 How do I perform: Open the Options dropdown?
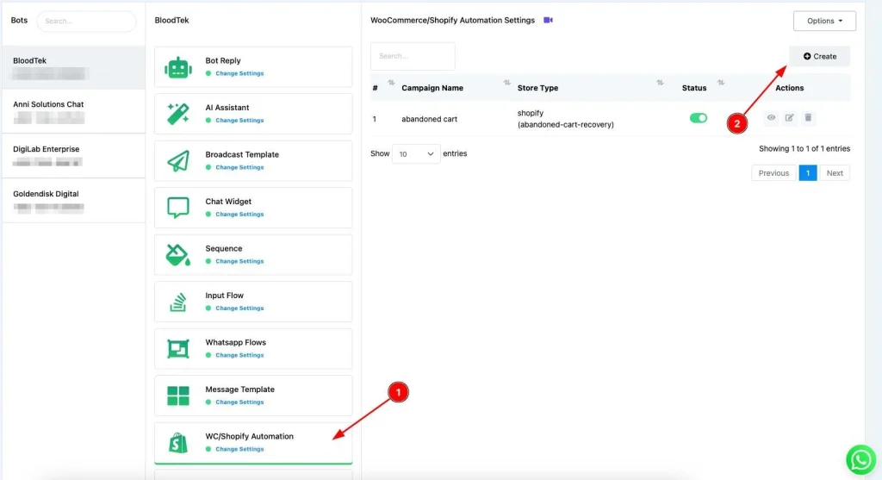[824, 21]
